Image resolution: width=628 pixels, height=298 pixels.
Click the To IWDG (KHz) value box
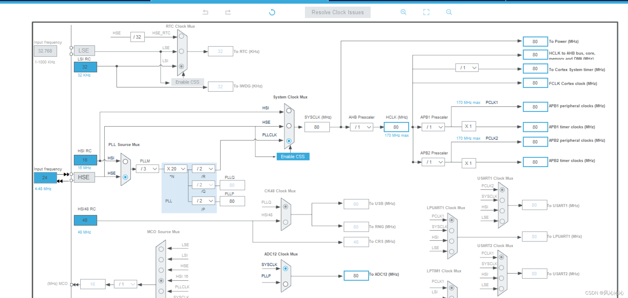220,87
